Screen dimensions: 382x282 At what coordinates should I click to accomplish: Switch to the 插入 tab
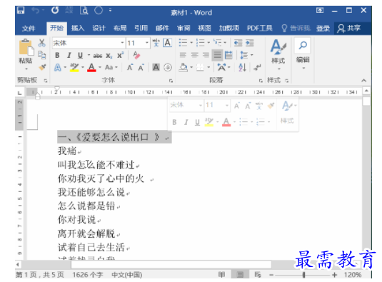(x=78, y=29)
